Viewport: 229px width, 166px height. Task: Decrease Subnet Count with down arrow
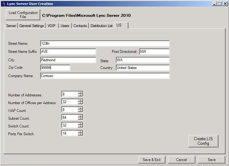pos(80,118)
